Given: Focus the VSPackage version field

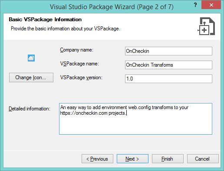Looking at the screenshot, I should (168, 79).
